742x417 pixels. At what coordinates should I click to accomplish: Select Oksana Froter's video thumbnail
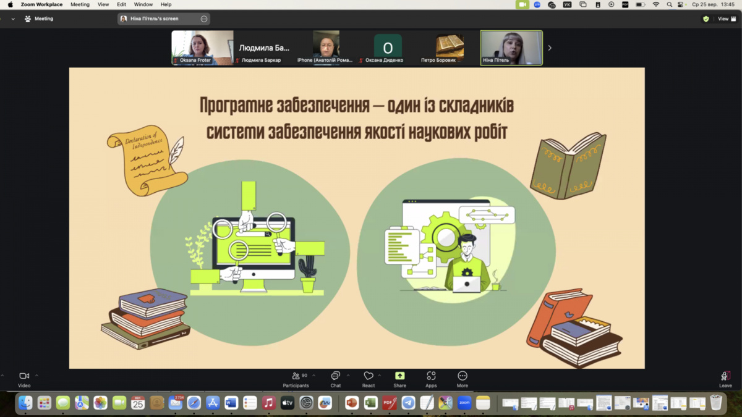[203, 48]
